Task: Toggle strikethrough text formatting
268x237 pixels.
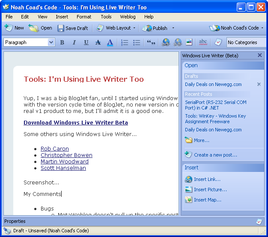Action: coord(98,42)
